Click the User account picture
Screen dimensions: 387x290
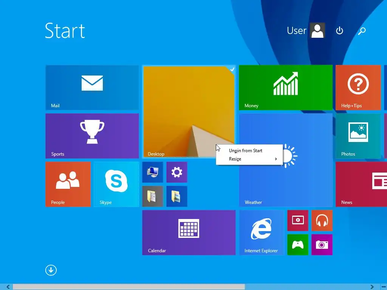tap(317, 30)
